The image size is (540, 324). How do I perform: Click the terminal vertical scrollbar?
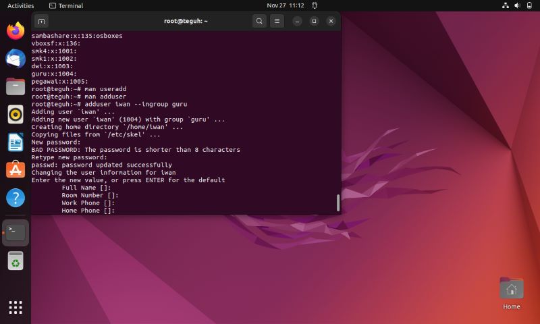tap(338, 202)
